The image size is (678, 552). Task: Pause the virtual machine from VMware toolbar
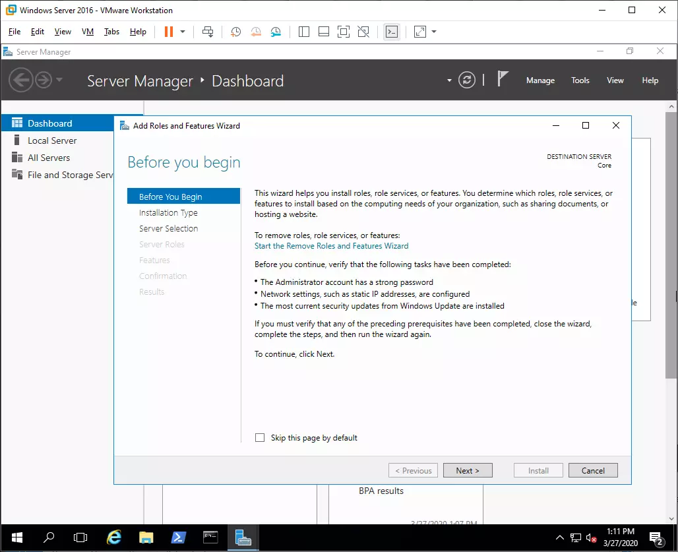point(169,32)
